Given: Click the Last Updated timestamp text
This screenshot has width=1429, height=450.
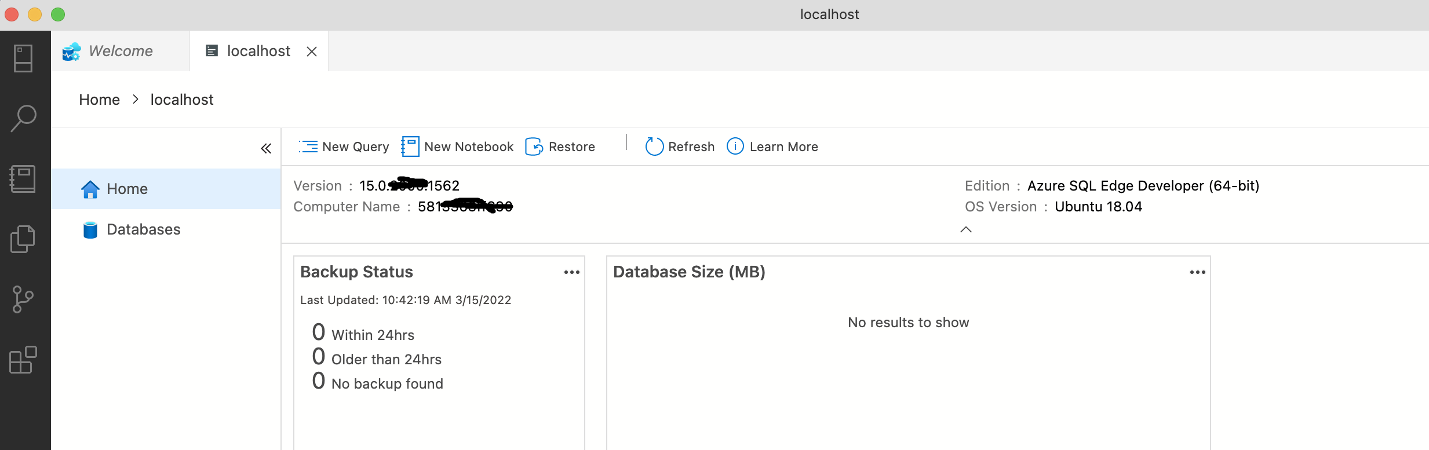Looking at the screenshot, I should 406,300.
